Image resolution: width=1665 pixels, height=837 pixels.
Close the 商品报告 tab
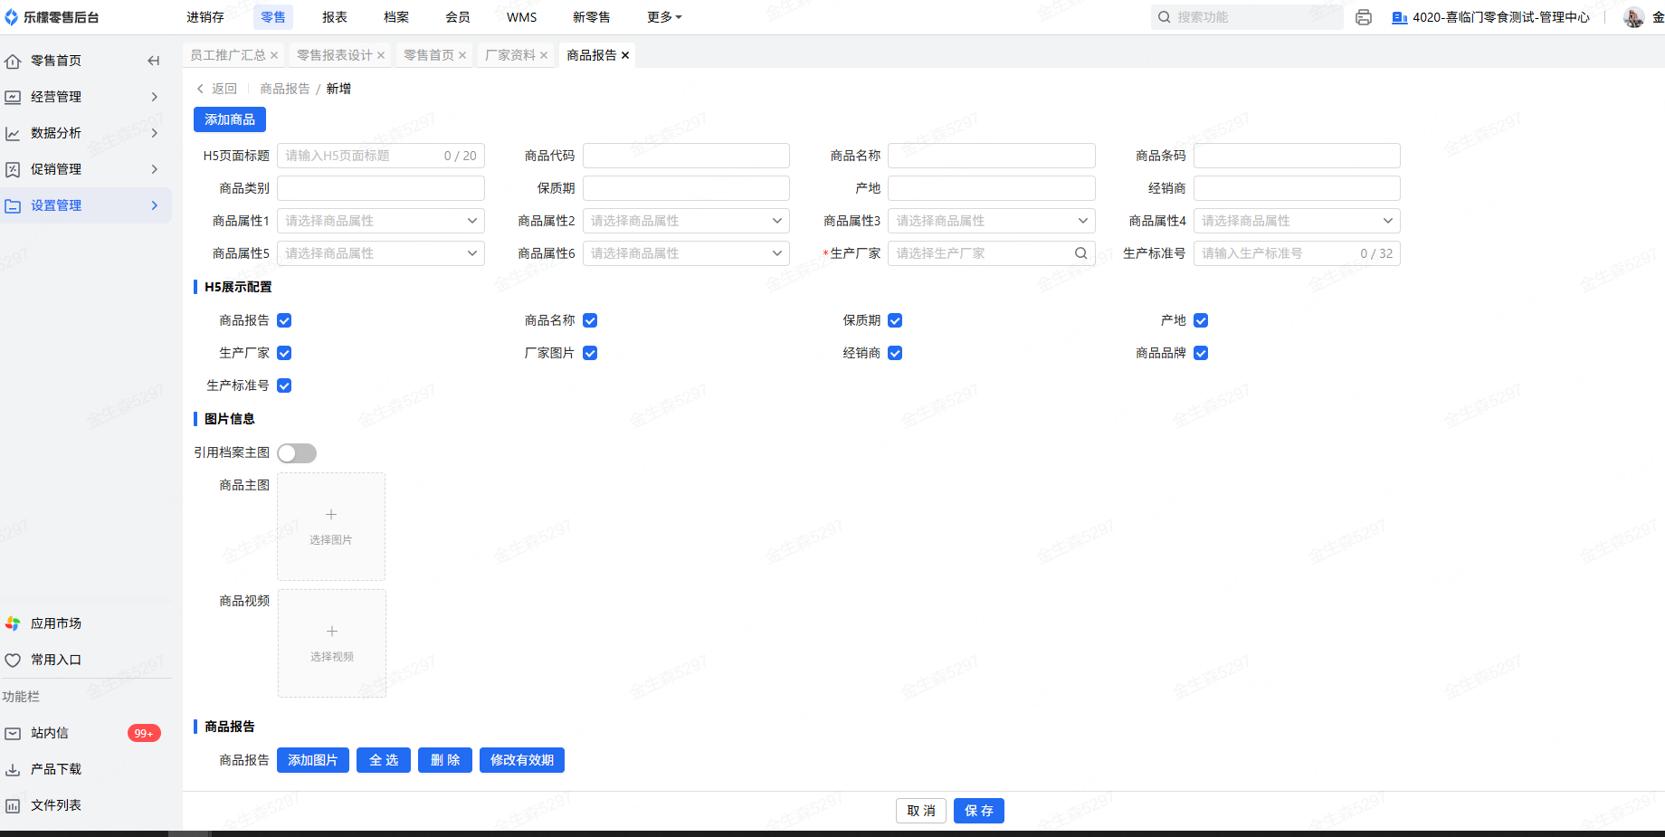click(x=625, y=55)
